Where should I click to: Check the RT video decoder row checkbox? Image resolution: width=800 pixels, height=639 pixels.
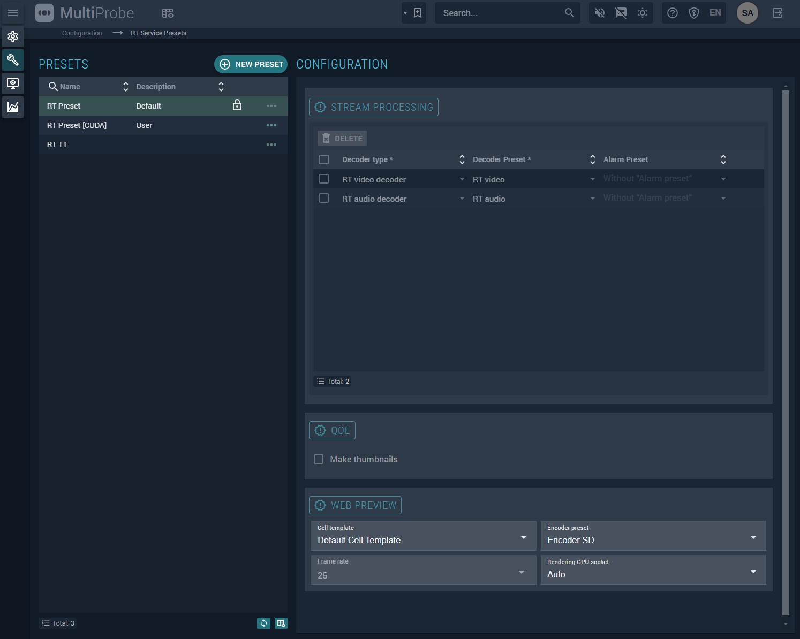click(324, 179)
